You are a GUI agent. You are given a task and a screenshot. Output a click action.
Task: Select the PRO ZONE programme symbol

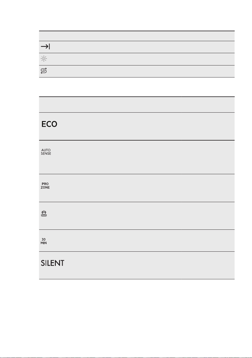(45, 186)
